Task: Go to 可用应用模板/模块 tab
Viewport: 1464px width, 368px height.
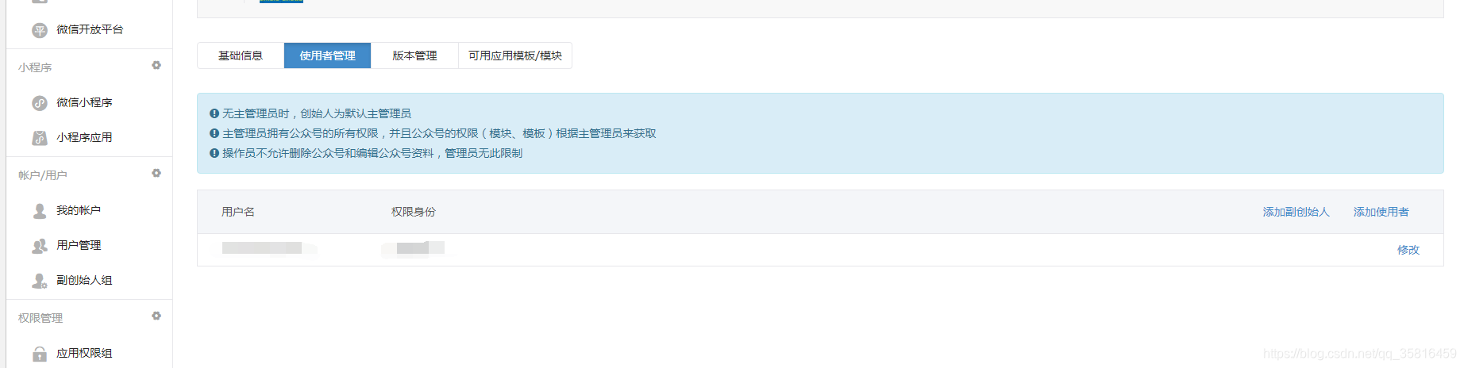Action: (515, 56)
